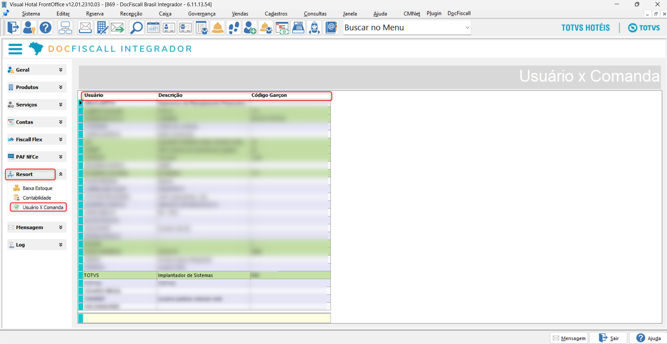Open the organization chart toolbar icon
667x344 pixels.
pos(65,28)
